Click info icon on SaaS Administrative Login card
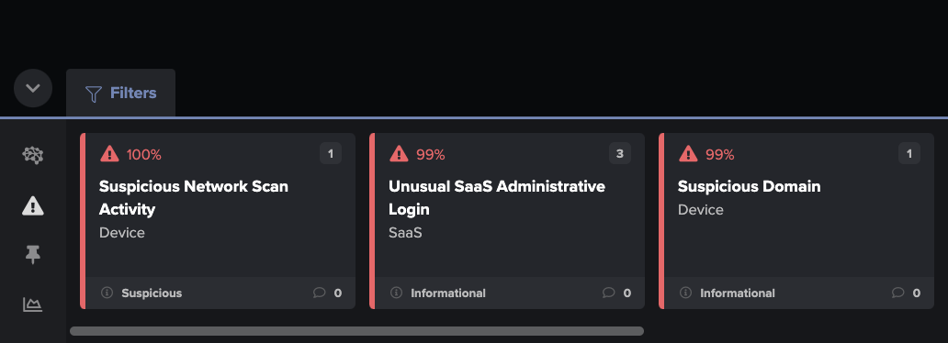Viewport: 948px width, 343px height. click(x=397, y=293)
